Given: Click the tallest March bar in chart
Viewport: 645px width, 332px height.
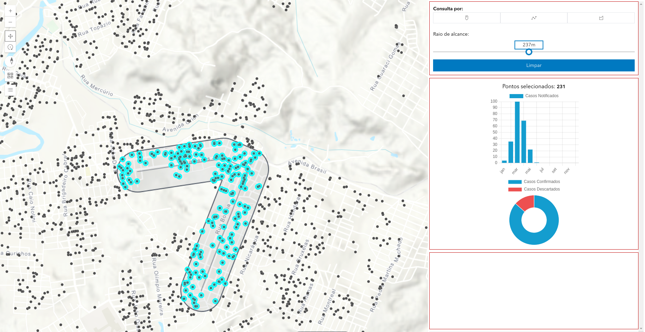Looking at the screenshot, I should click(517, 132).
